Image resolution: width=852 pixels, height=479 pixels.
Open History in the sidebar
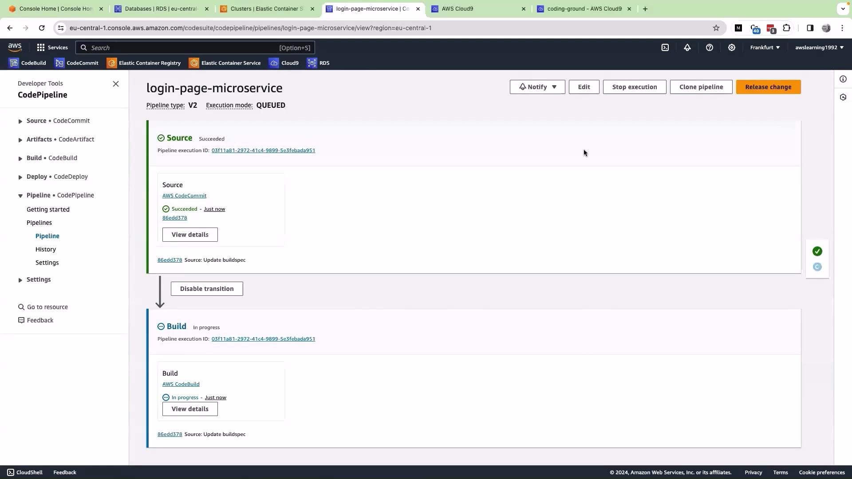point(46,249)
